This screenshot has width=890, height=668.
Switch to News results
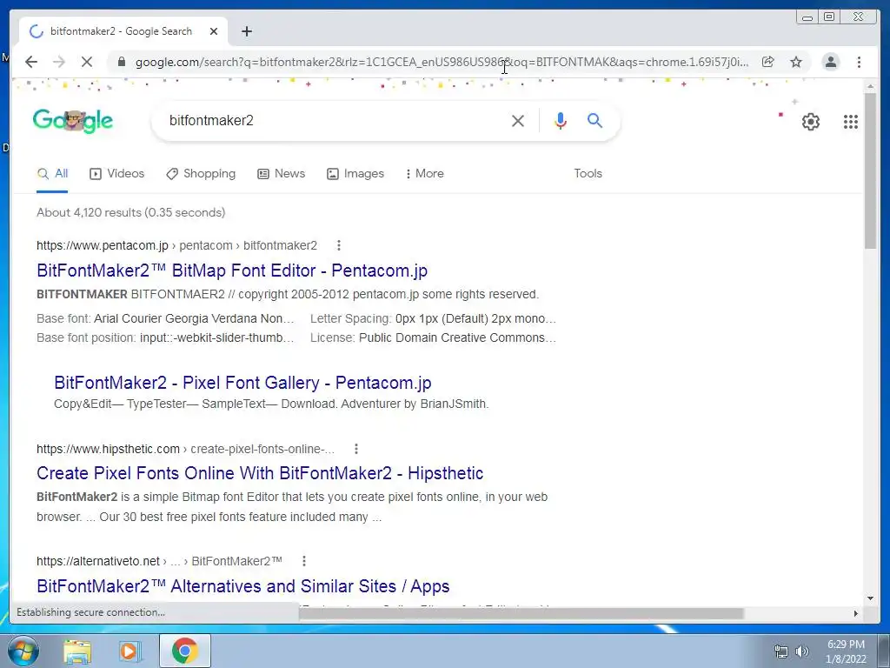point(281,174)
